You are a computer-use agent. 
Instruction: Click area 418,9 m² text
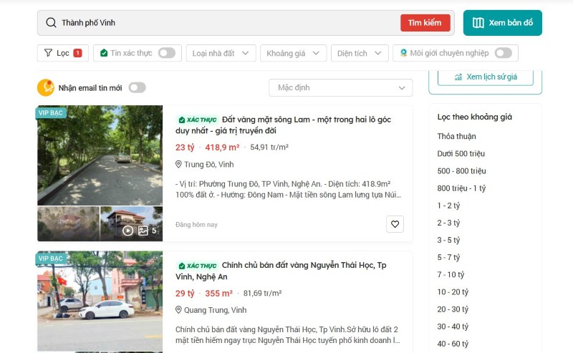(222, 148)
